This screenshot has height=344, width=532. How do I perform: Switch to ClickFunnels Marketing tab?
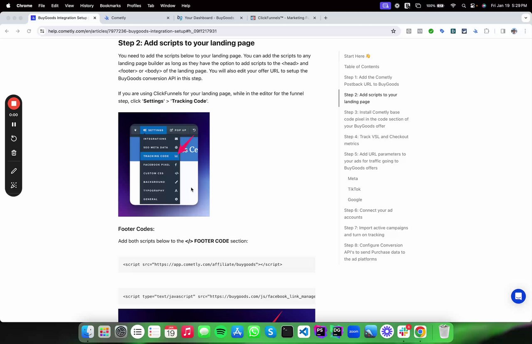pos(283,18)
